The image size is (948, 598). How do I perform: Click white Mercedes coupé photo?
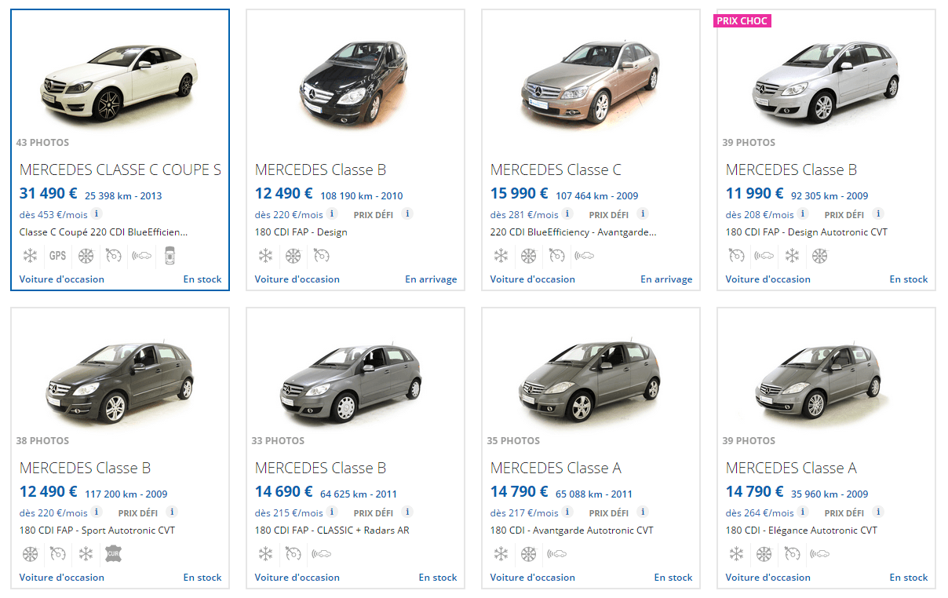click(119, 82)
